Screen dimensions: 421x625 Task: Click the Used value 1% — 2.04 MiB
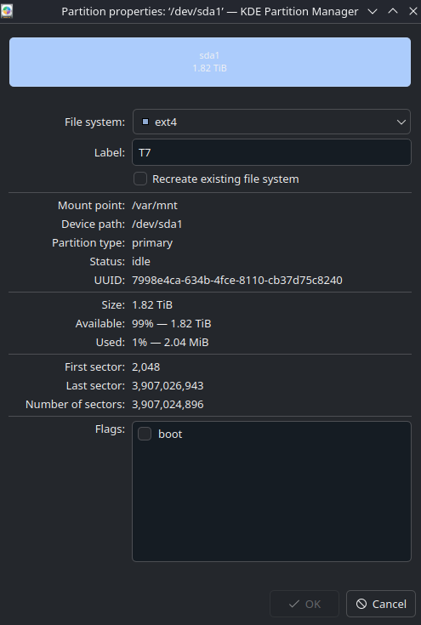click(170, 343)
